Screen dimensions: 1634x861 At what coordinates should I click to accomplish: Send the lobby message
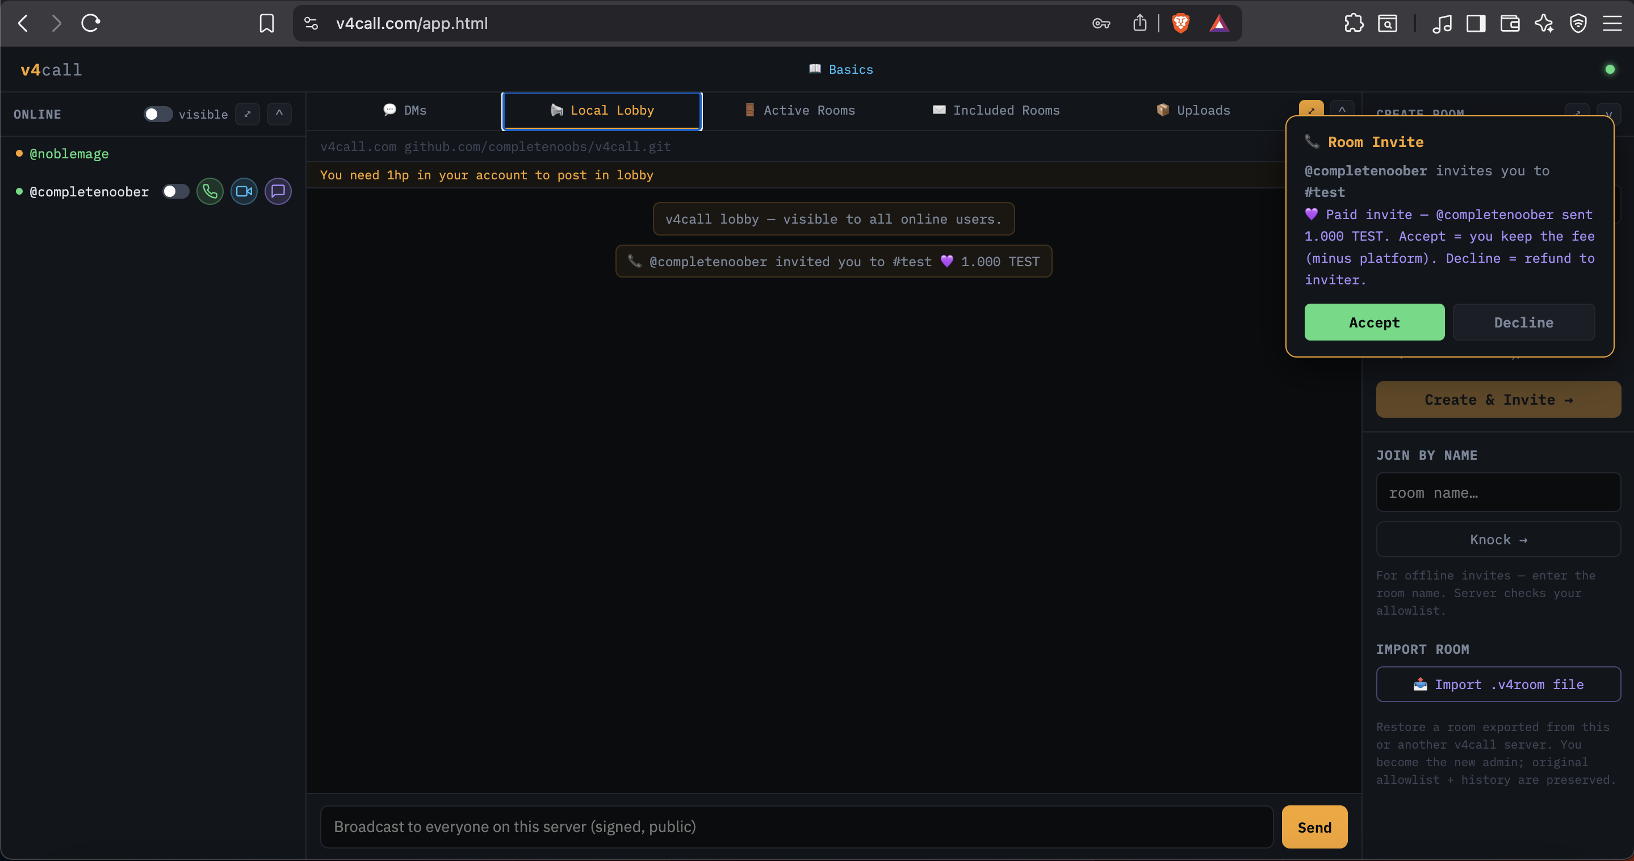(x=1314, y=828)
